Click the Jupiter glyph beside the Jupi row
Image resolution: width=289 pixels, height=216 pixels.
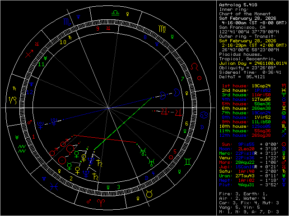coord(284,167)
